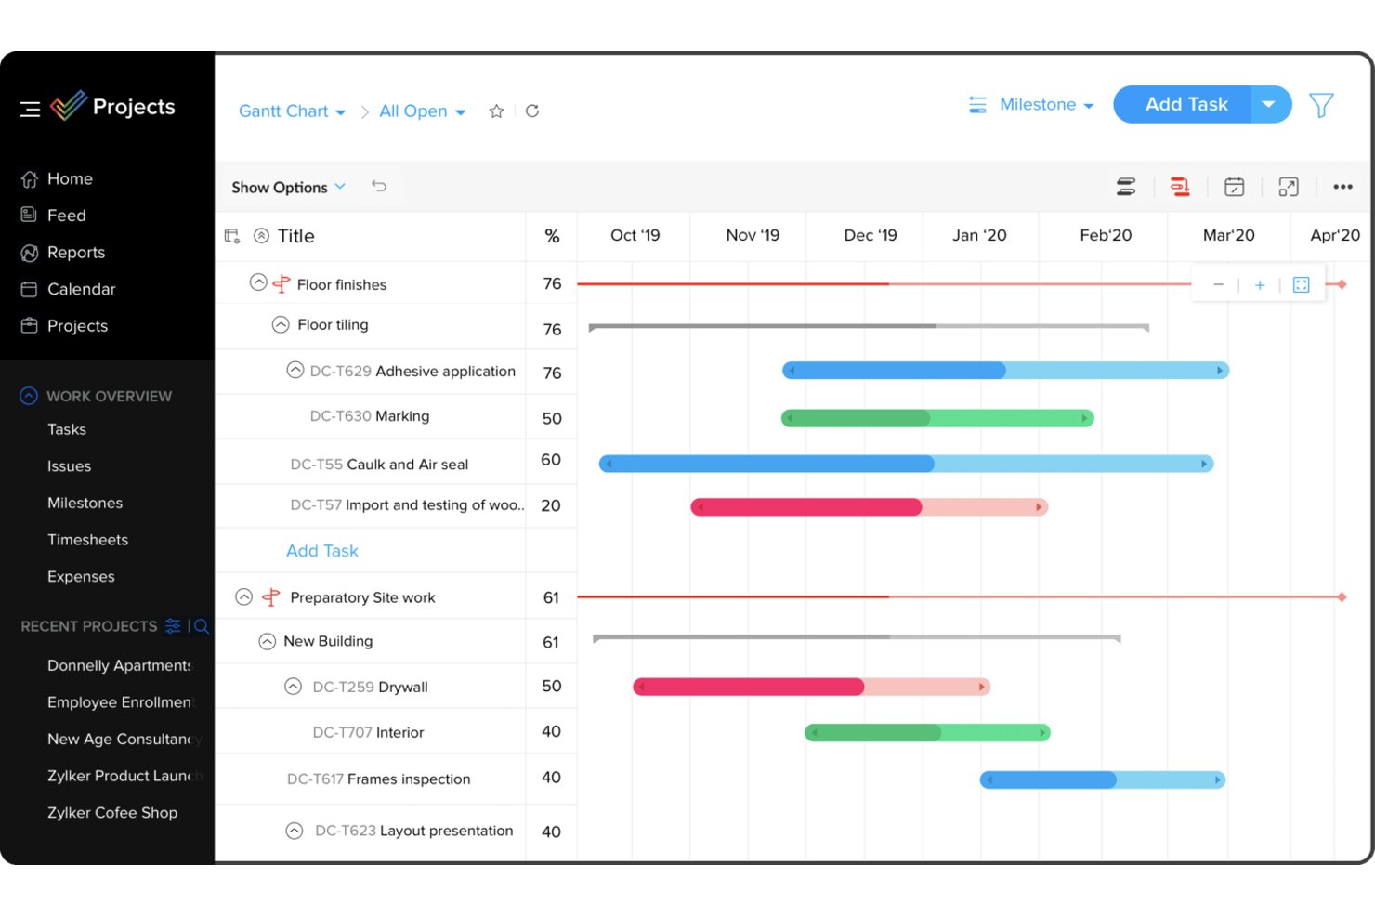Viewport: 1375px width, 917px height.
Task: Expand chart to full screen icon
Action: coord(1289,187)
